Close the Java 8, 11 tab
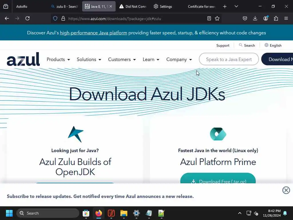The width and height of the screenshot is (293, 220). 111,6
